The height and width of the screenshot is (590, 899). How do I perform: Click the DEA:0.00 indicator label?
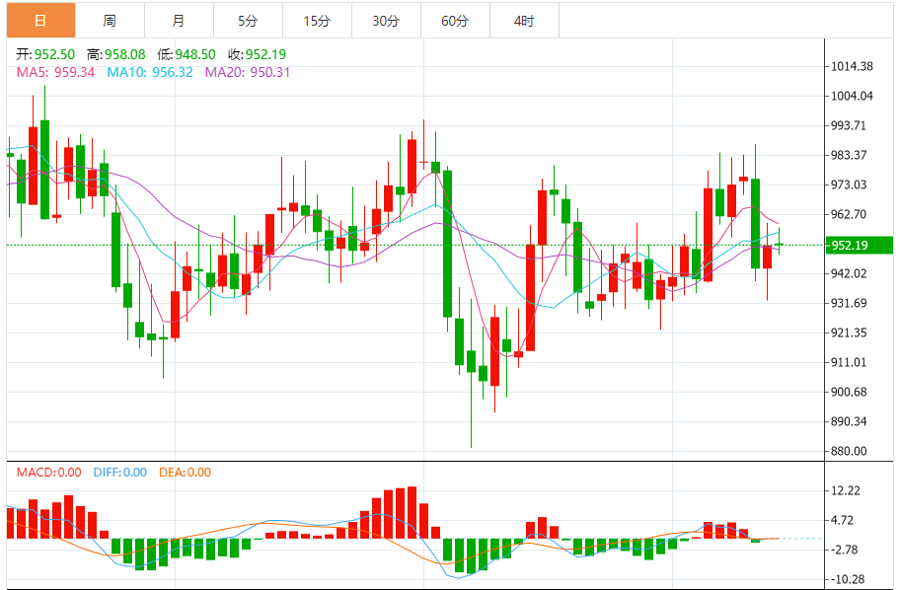(186, 473)
